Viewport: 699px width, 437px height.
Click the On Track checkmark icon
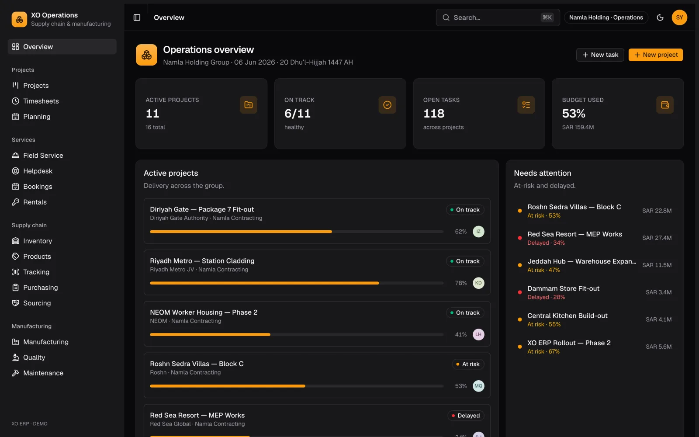click(387, 105)
